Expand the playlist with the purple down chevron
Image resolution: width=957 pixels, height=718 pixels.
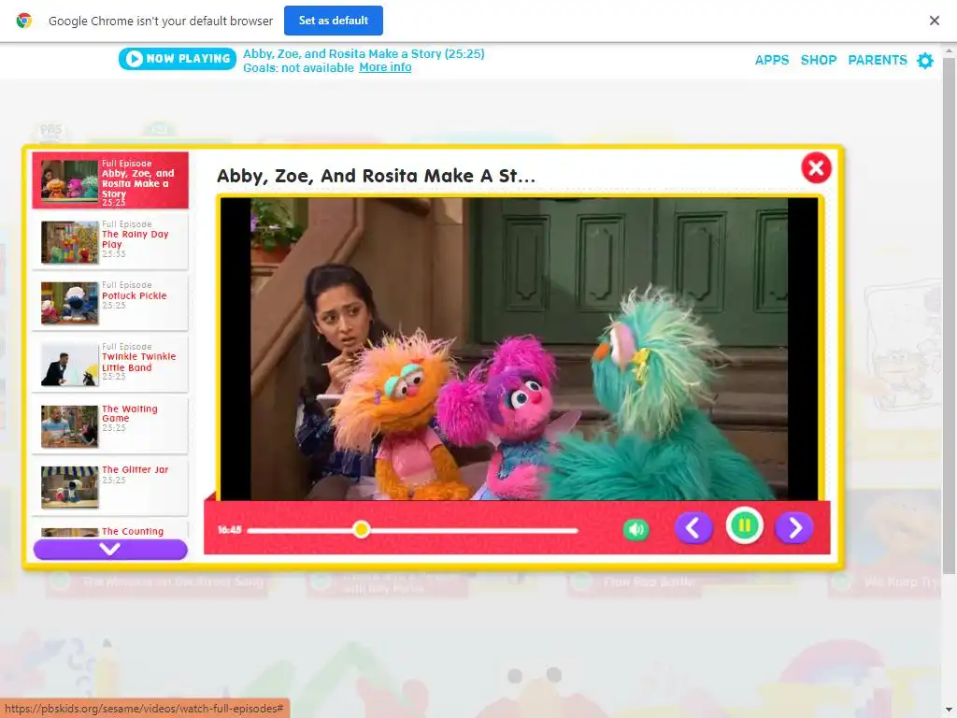tap(110, 550)
